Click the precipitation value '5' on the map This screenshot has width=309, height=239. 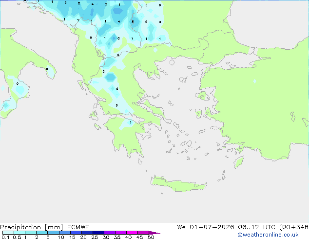tap(133, 21)
